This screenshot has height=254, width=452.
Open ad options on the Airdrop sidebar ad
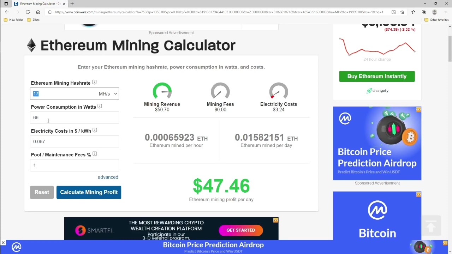418,109
